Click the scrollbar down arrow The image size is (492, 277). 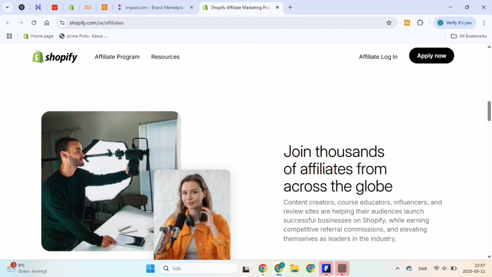tap(489, 257)
